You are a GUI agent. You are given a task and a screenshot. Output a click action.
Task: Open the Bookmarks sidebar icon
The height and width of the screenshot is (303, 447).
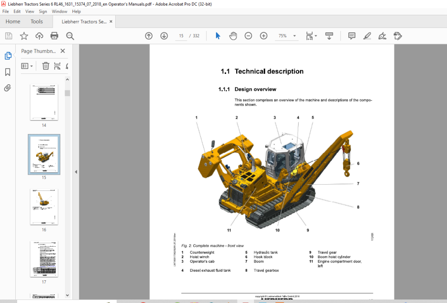click(x=8, y=72)
